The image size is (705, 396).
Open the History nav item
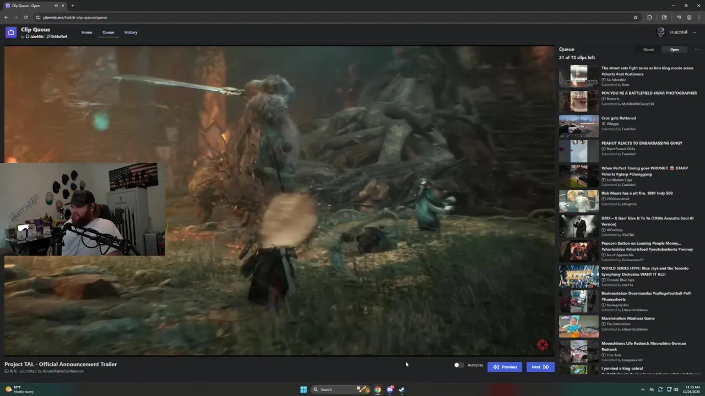pyautogui.click(x=131, y=32)
